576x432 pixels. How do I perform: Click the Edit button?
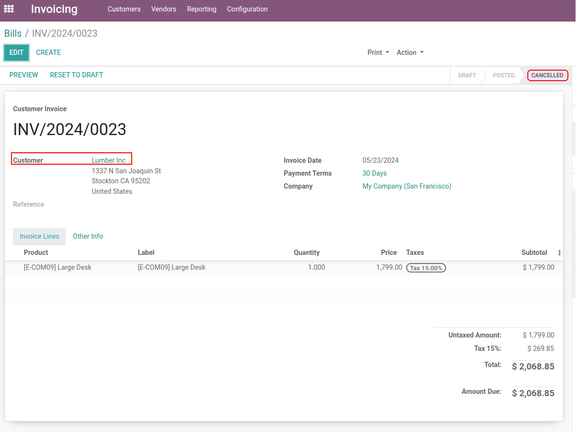tap(17, 53)
